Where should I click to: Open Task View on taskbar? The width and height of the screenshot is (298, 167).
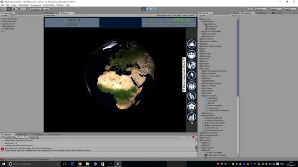(x=65, y=164)
